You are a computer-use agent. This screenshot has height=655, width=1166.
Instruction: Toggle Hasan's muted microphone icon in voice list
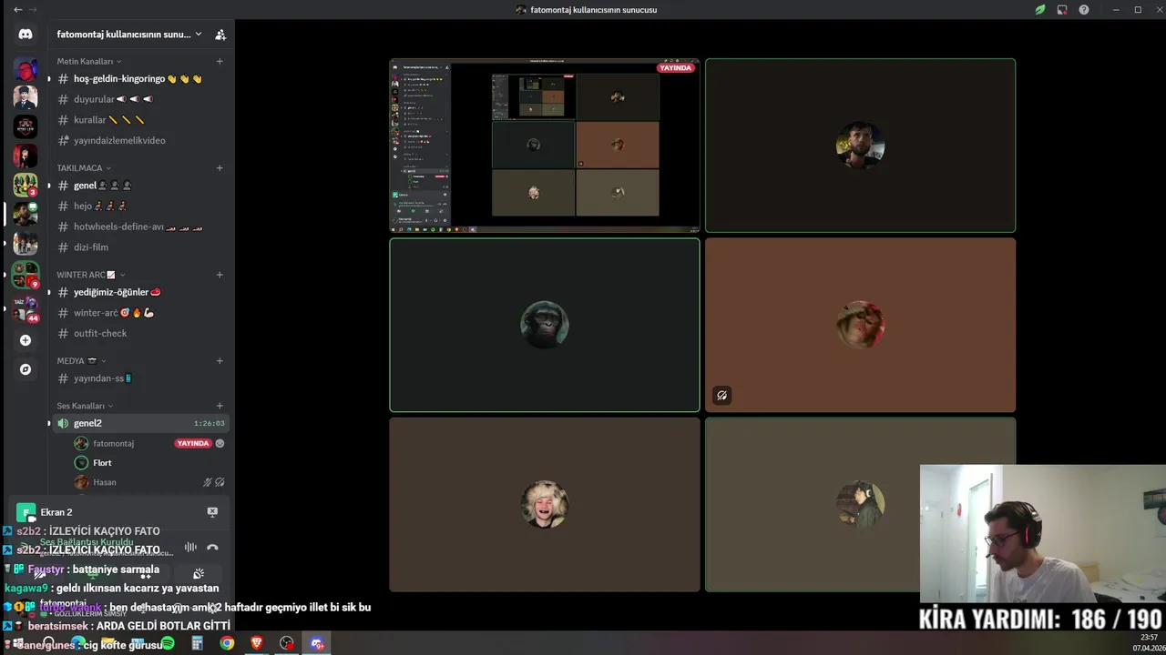point(208,482)
